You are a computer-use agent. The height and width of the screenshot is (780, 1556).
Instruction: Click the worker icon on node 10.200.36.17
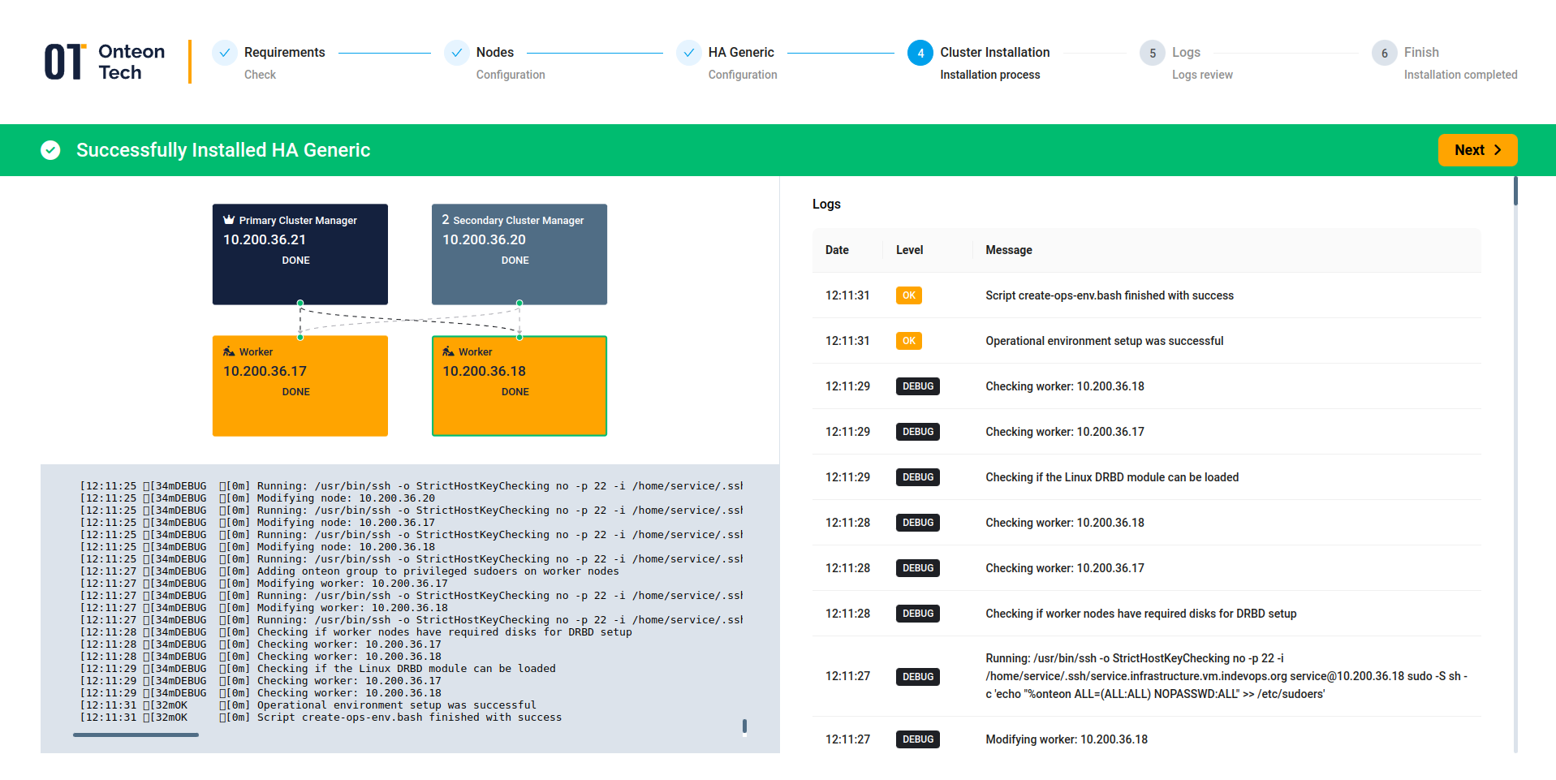(229, 351)
